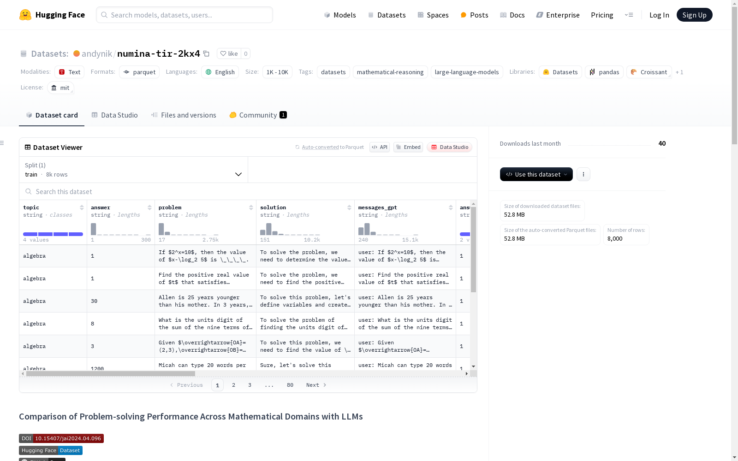Go to next page of dataset rows

click(316, 385)
